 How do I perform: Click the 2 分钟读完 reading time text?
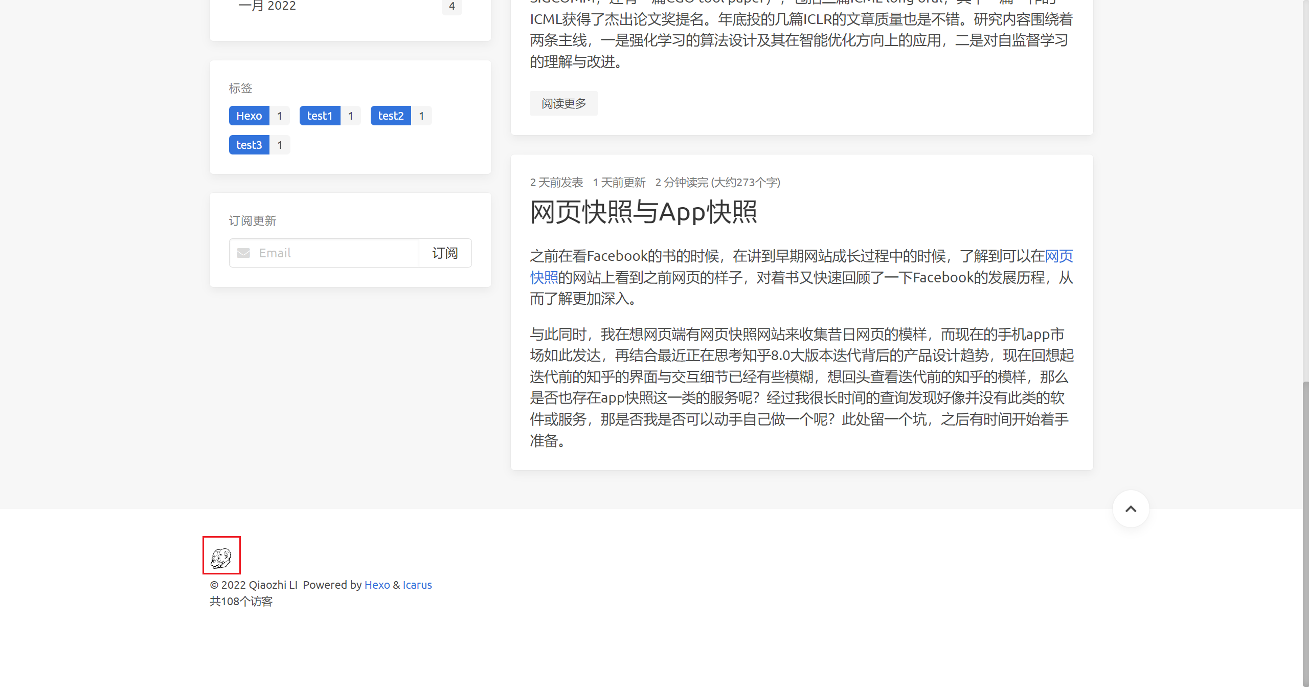[717, 182]
